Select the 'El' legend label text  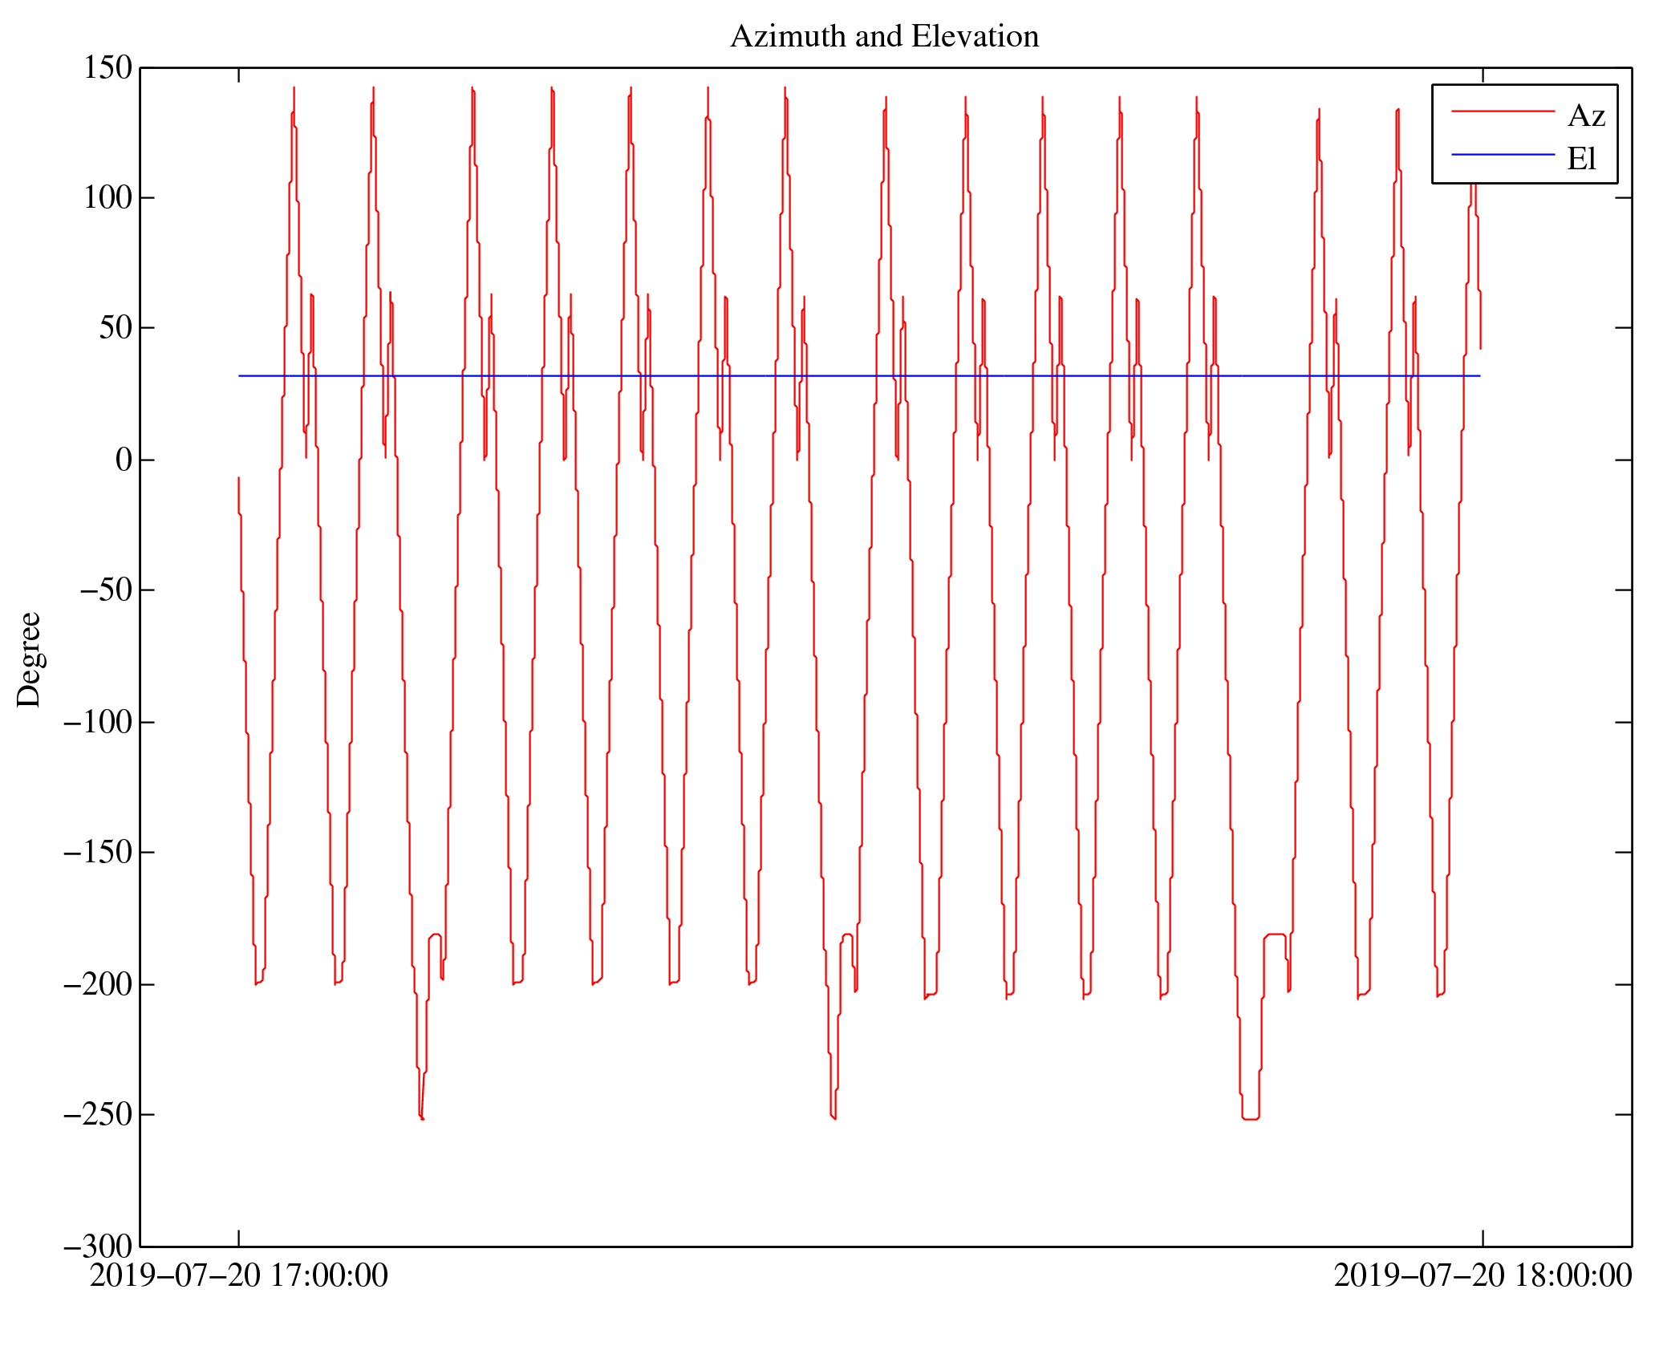pyautogui.click(x=1581, y=159)
